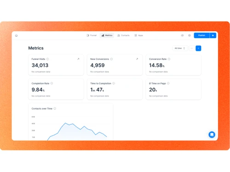The height and width of the screenshot is (172, 230).
Task: Click the Publish button
Action: [201, 35]
